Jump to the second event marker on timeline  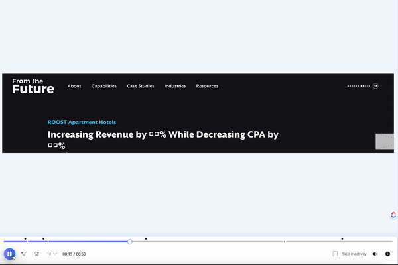click(43, 239)
